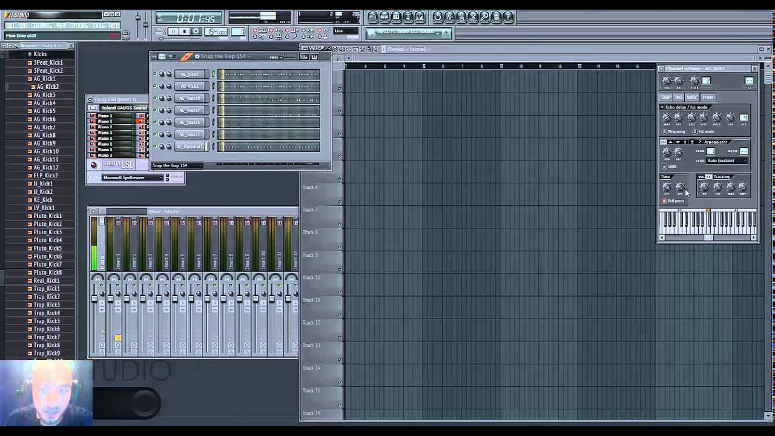Click the project info list icon
The height and width of the screenshot is (436, 775).
496,17
